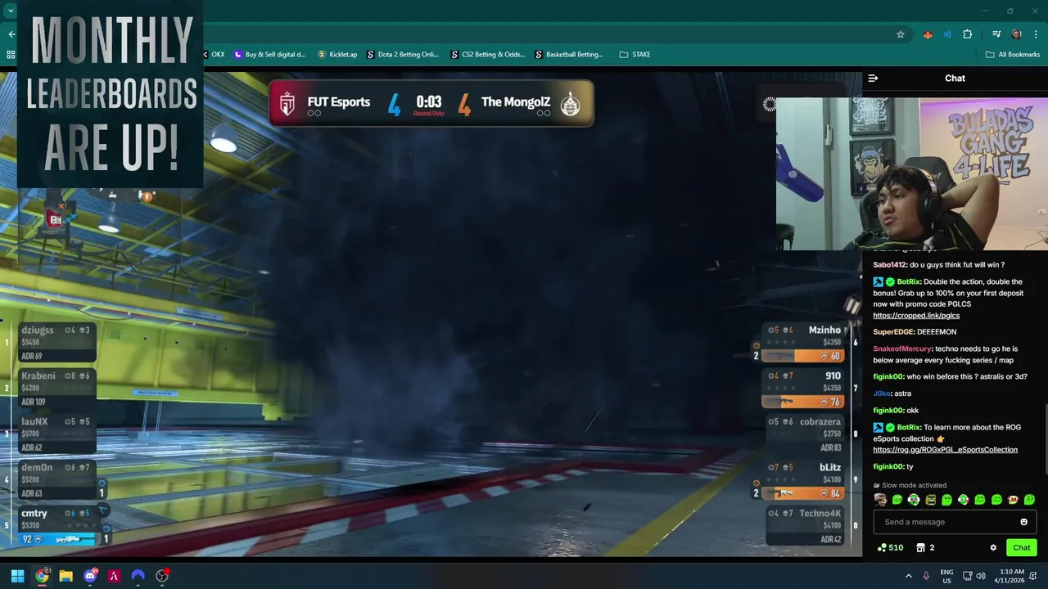Open the OKX bookmark
This screenshot has height=589, width=1048.
(x=213, y=55)
